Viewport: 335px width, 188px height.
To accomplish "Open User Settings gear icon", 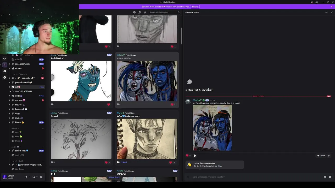I will coord(41,177).
